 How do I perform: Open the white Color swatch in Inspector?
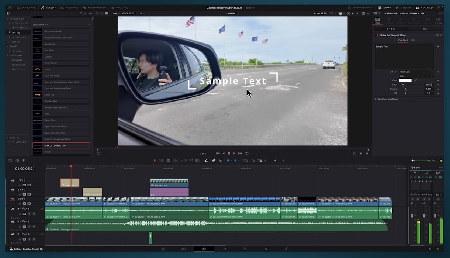[x=405, y=80]
